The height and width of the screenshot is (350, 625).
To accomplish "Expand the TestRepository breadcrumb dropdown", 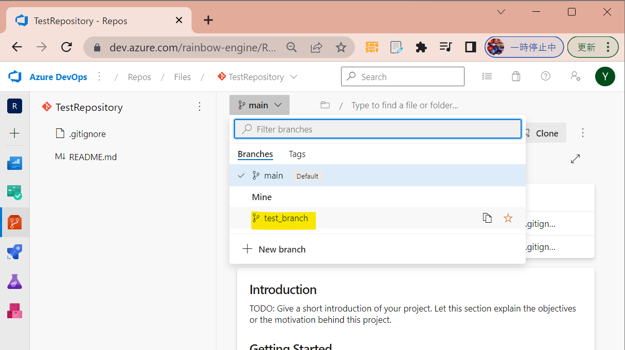I will tap(294, 76).
